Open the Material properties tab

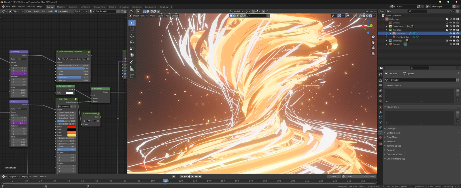[380, 137]
